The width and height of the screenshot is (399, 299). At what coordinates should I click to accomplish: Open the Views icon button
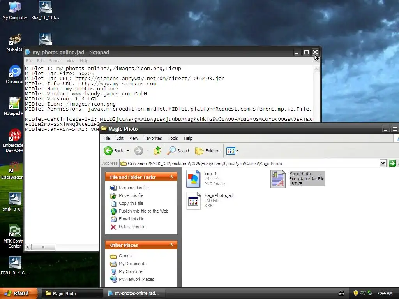point(231,151)
